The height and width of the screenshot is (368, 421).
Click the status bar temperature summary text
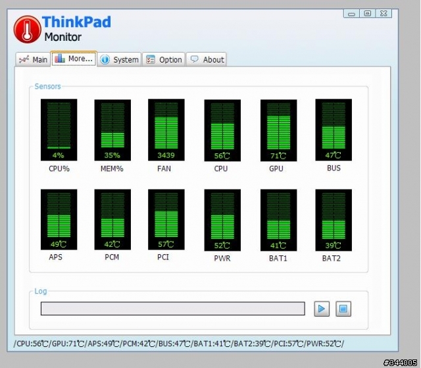(179, 344)
